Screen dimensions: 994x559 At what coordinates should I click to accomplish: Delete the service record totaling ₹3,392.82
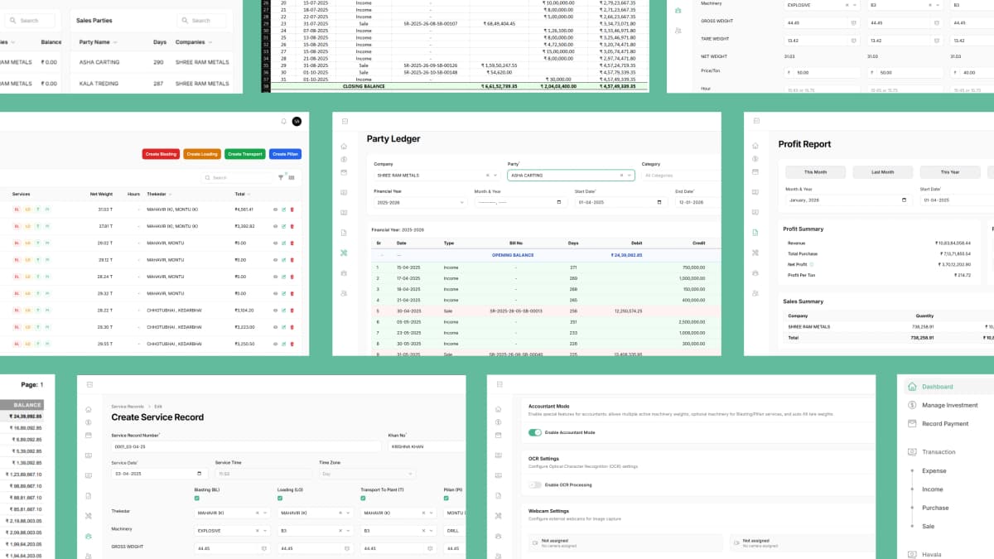click(x=292, y=226)
